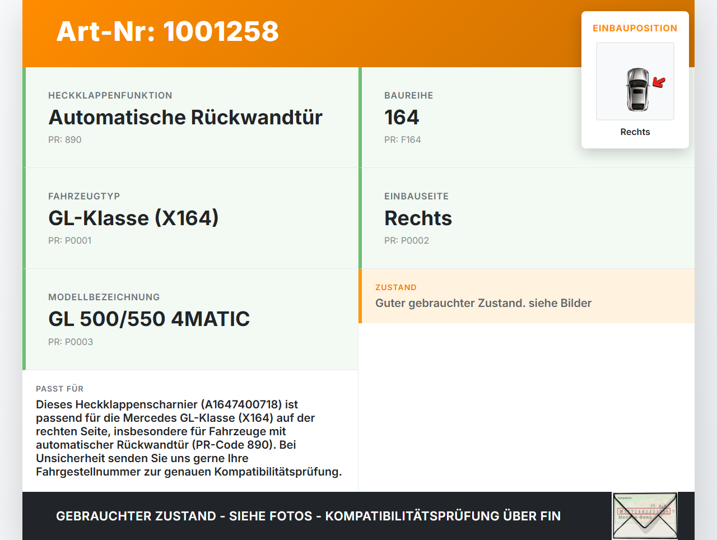Select the 164 series value
The width and height of the screenshot is (717, 540).
coord(402,117)
